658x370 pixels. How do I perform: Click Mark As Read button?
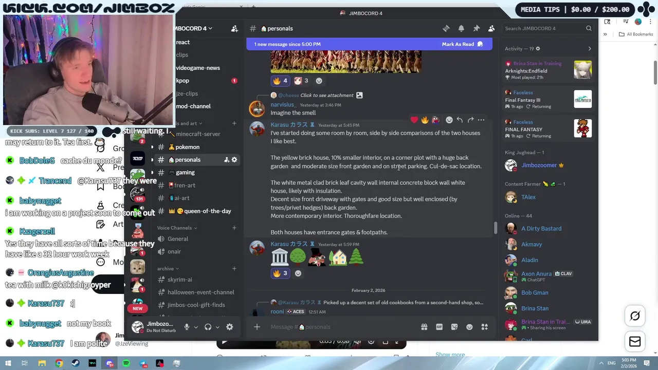(462, 44)
